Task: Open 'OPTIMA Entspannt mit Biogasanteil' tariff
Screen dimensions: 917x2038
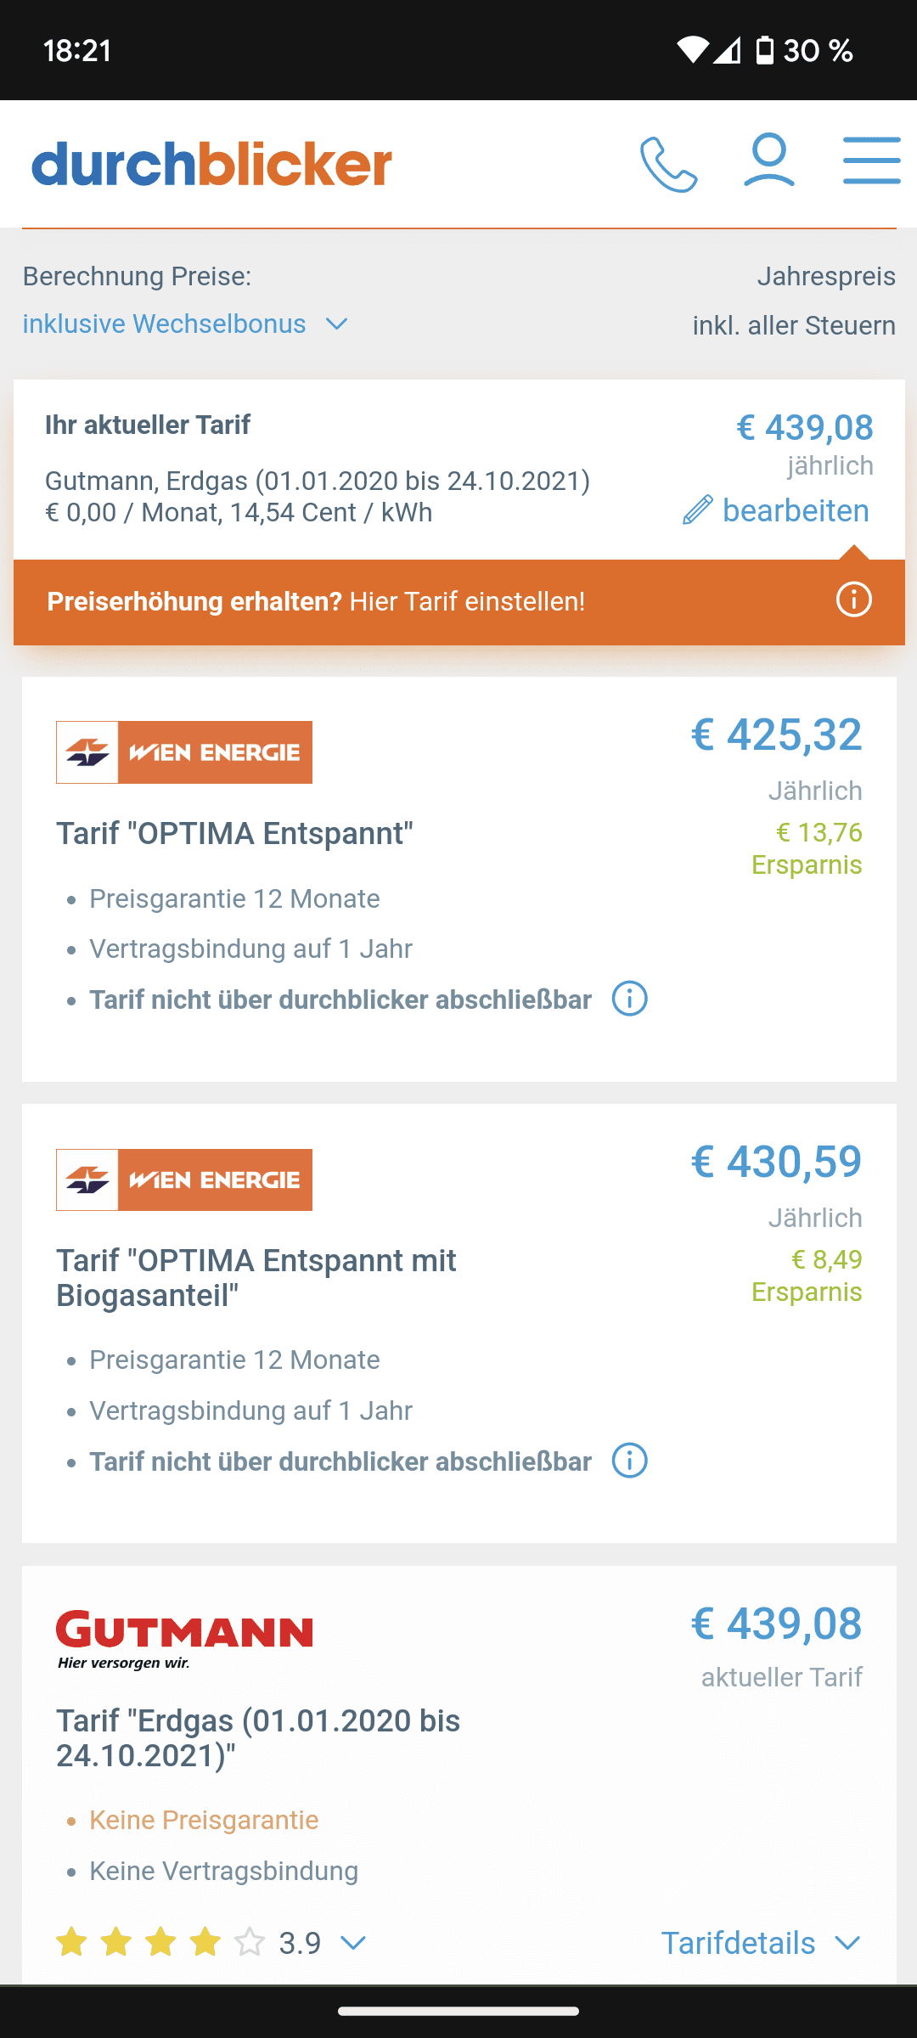Action: point(256,1277)
